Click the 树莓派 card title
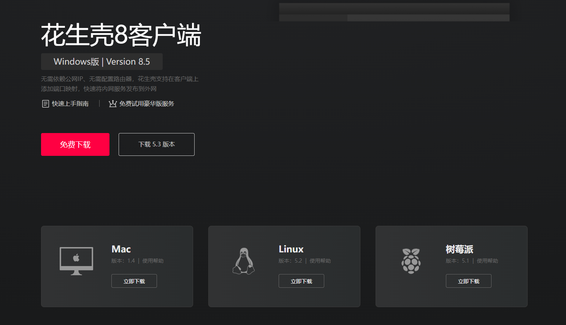The height and width of the screenshot is (325, 566). [x=460, y=249]
